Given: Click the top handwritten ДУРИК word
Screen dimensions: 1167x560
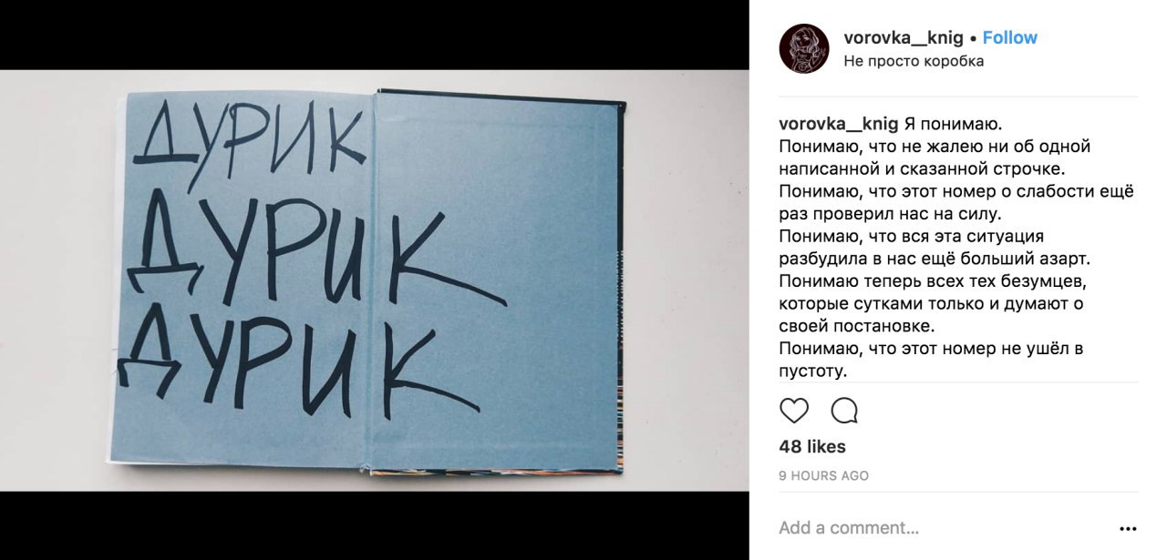Looking at the screenshot, I should 254,142.
